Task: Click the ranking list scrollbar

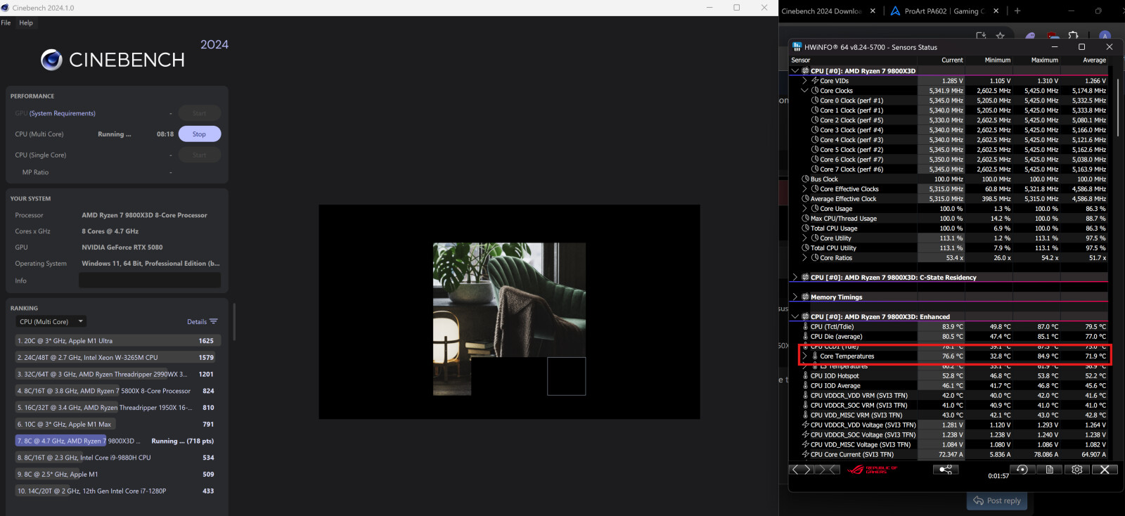Action: (x=234, y=322)
